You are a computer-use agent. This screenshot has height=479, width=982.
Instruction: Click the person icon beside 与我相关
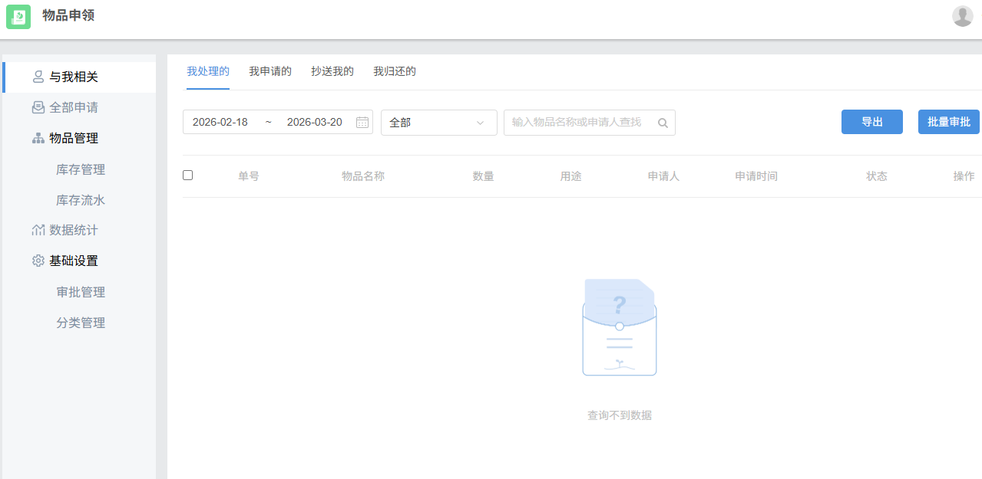[38, 77]
